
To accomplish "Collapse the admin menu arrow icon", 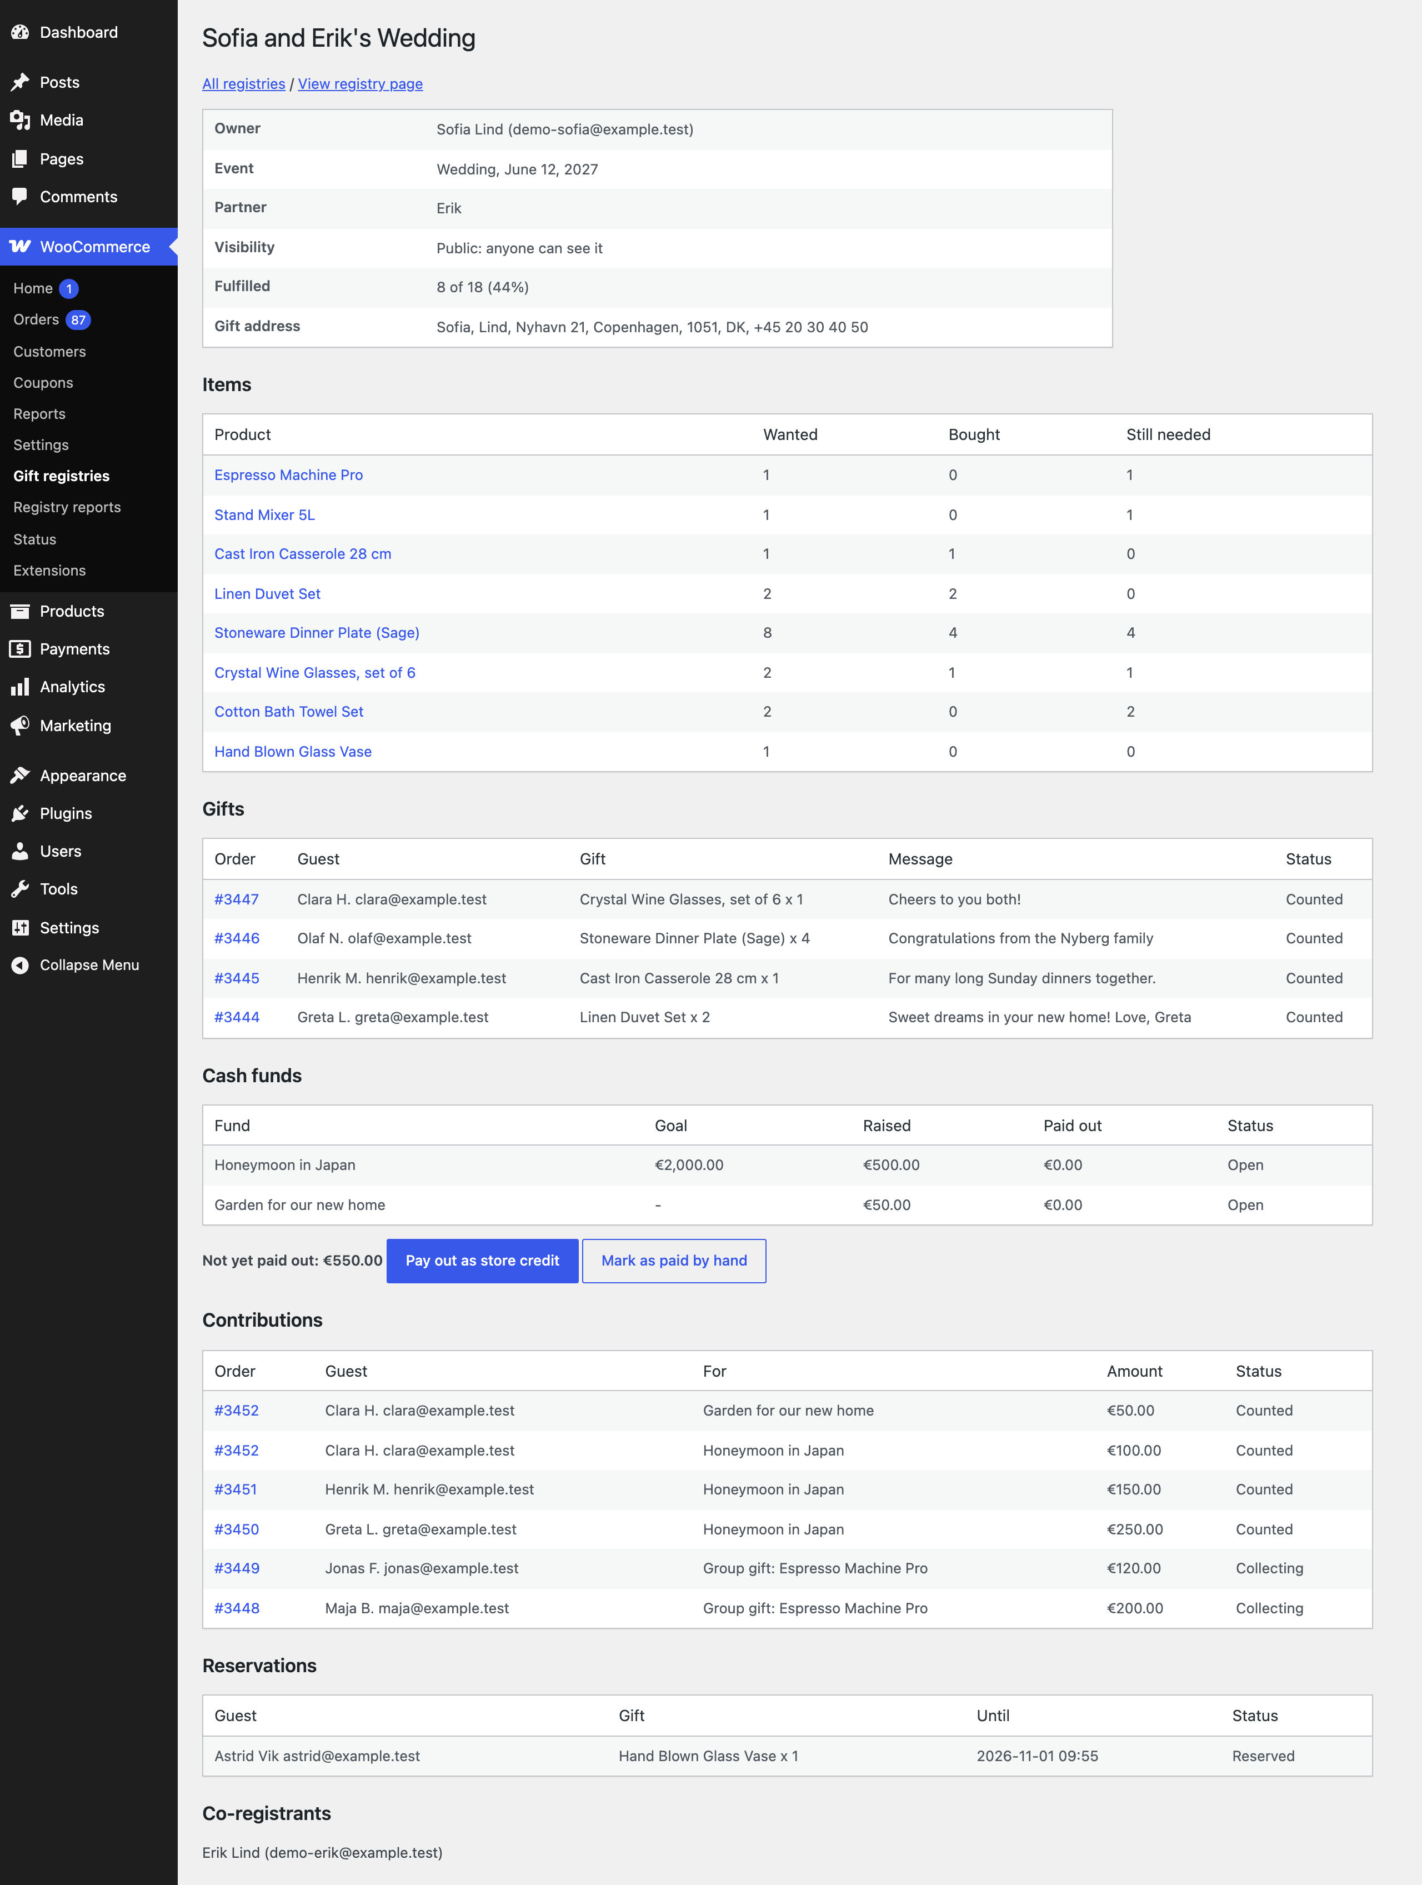I will (x=21, y=964).
